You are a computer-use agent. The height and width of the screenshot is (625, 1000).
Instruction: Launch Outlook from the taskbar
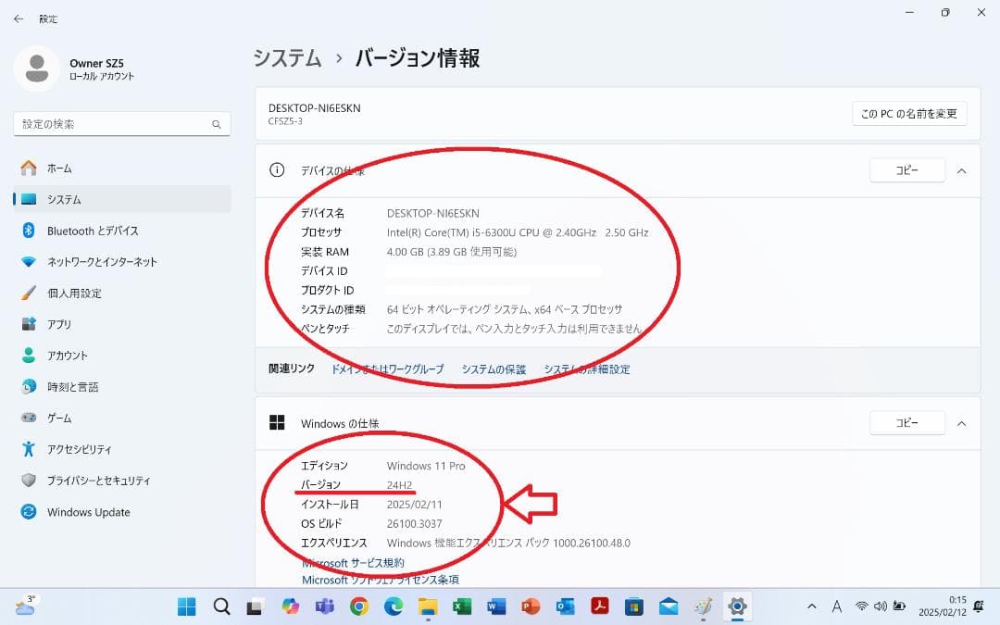coord(565,606)
